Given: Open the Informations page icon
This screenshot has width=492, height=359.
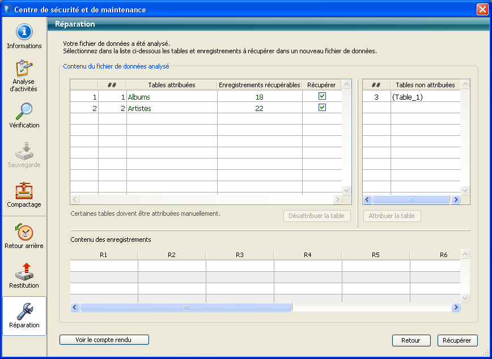Looking at the screenshot, I should click(x=24, y=32).
